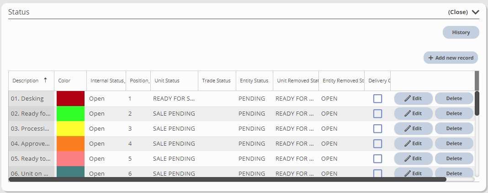Screen dimensions: 488x193
Task: Sort by Internal Status column header
Action: click(107, 81)
